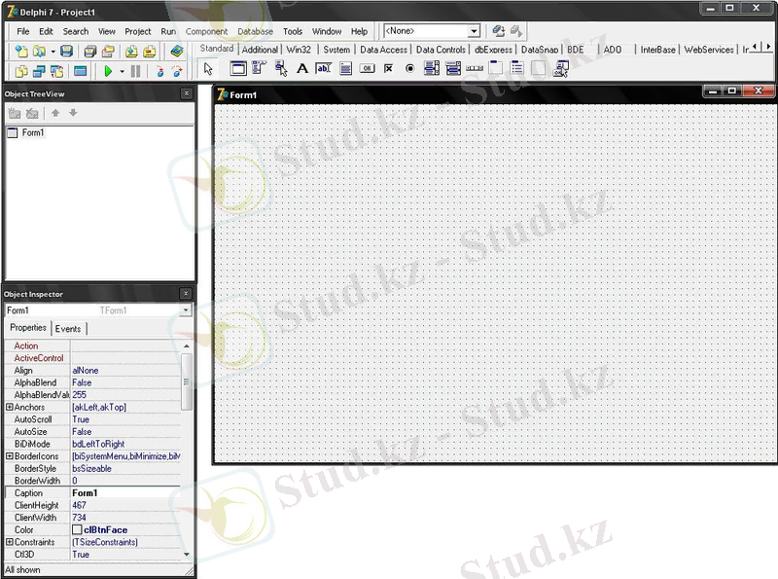Expand the BorderIcons property
The image size is (778, 579).
click(10, 455)
